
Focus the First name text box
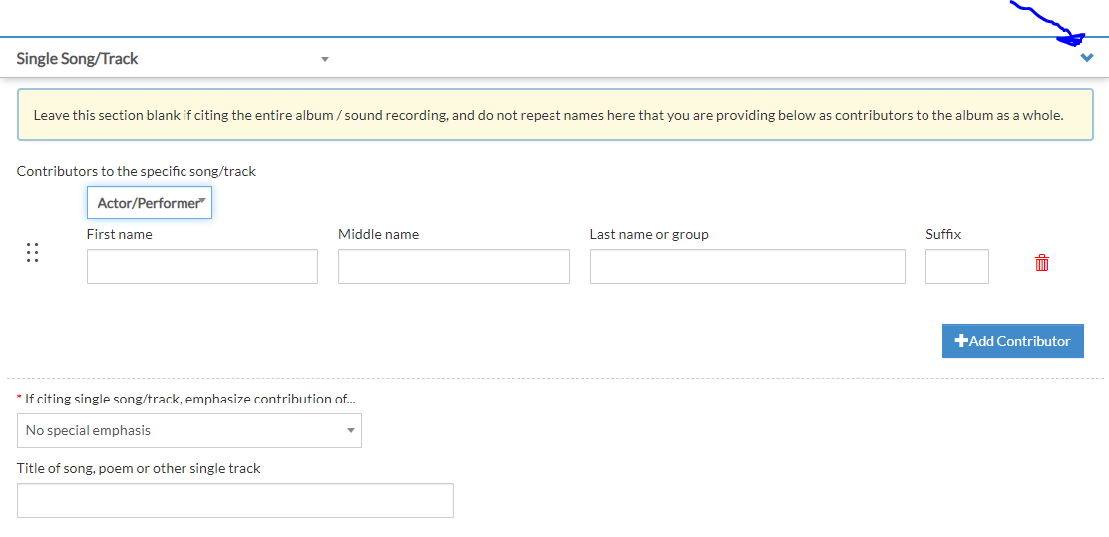click(x=202, y=266)
